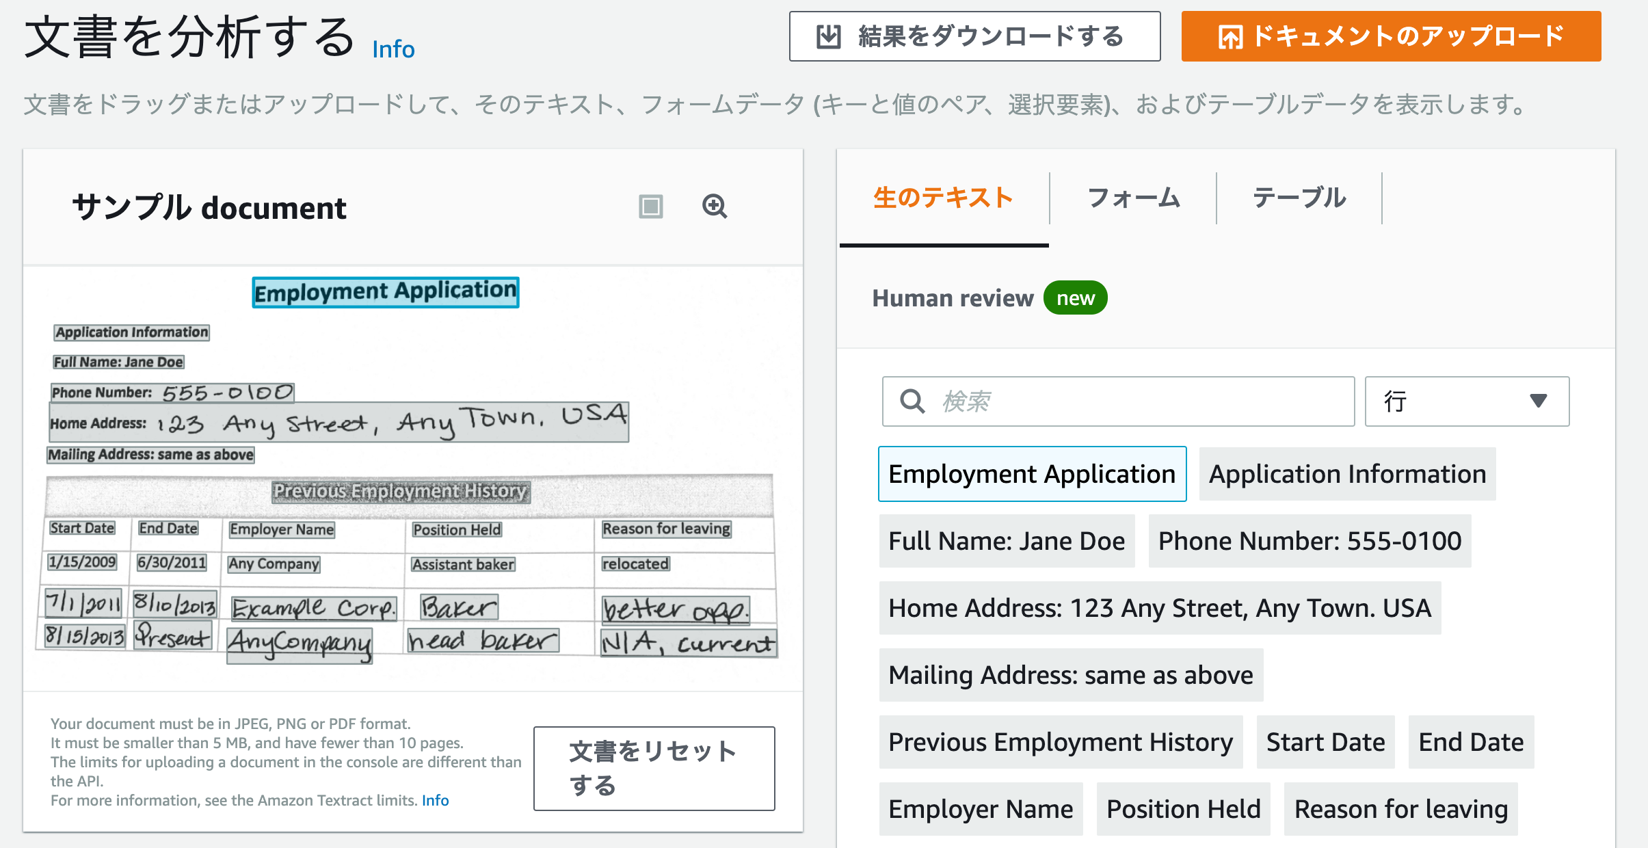Click handwritten phone number 555-0100 in document
The width and height of the screenshot is (1648, 848).
point(228,393)
